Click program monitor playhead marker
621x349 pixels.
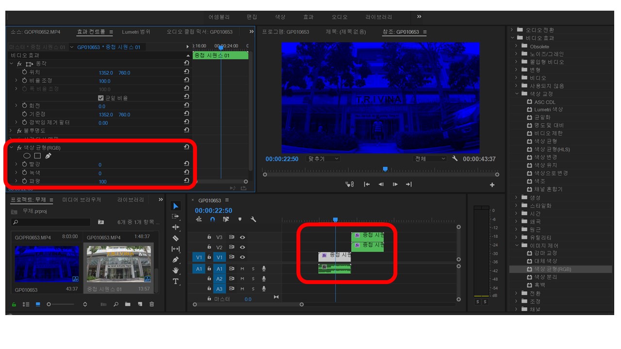tap(385, 169)
